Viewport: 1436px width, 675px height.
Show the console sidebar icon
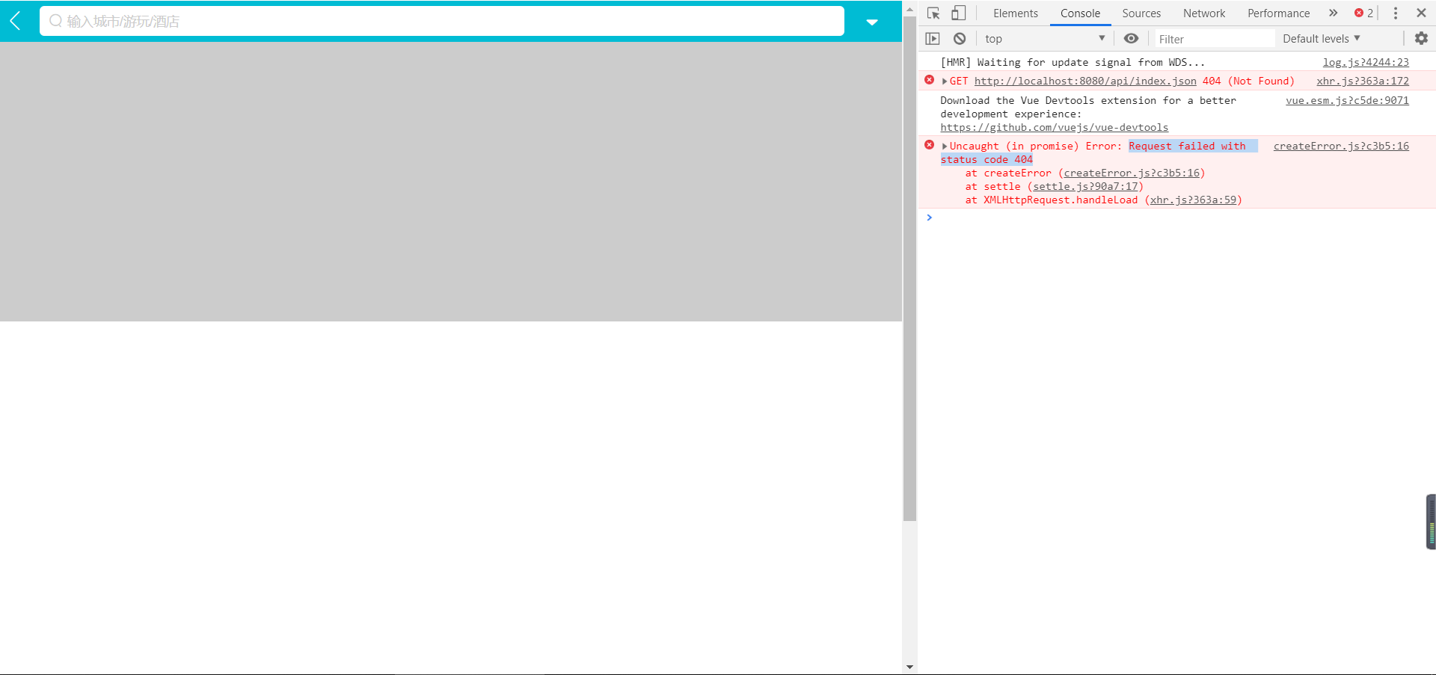tap(933, 38)
